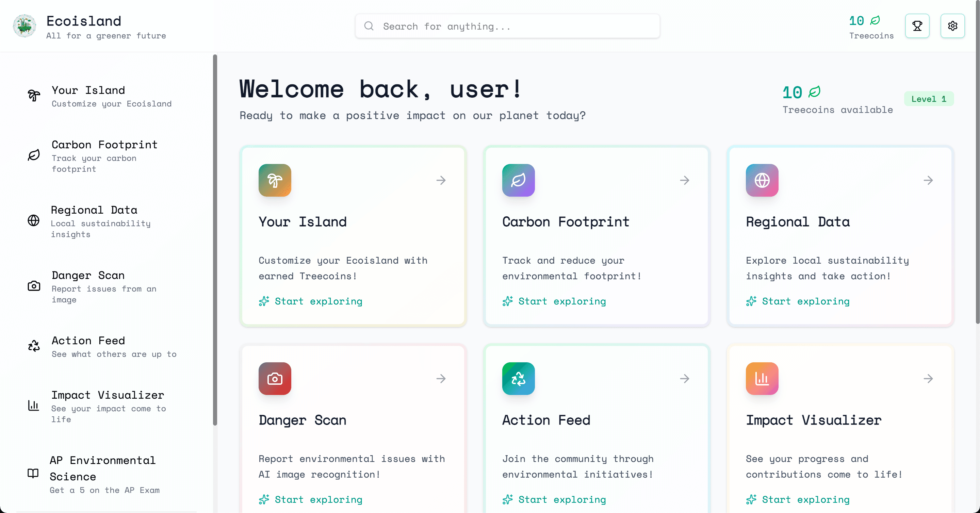Image resolution: width=980 pixels, height=513 pixels.
Task: Click the All for a greener future tagline
Action: 106,36
